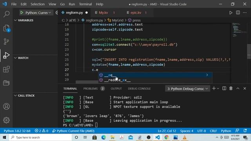Run Python file with editor play icon
This screenshot has height=141, width=251.
[231, 13]
